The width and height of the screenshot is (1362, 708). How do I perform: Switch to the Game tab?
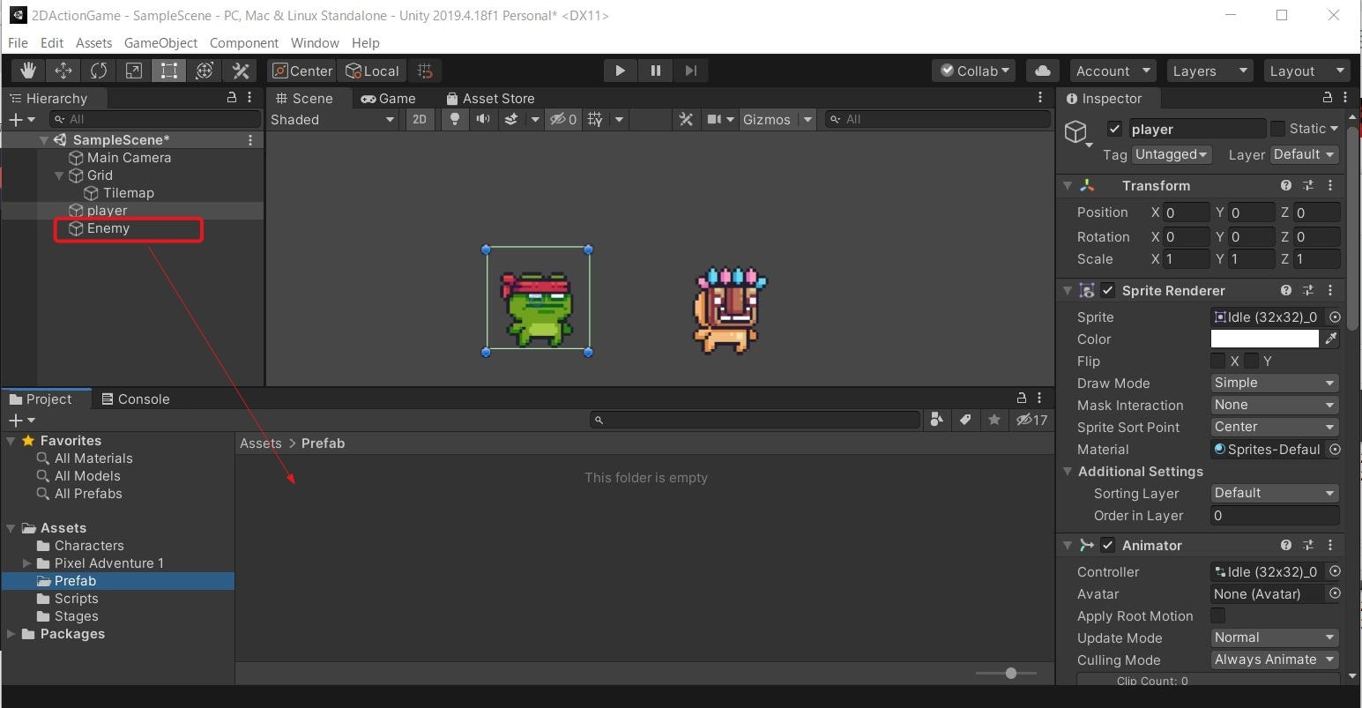tap(388, 98)
